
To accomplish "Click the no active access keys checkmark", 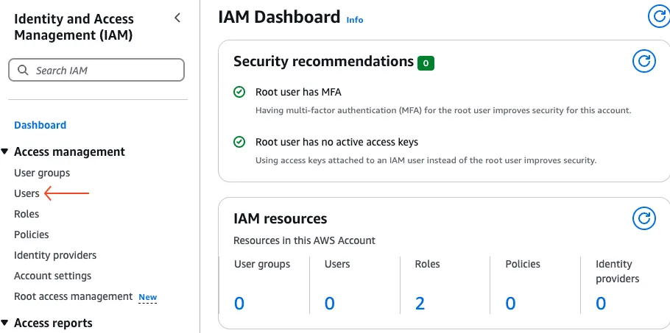I will pyautogui.click(x=239, y=142).
